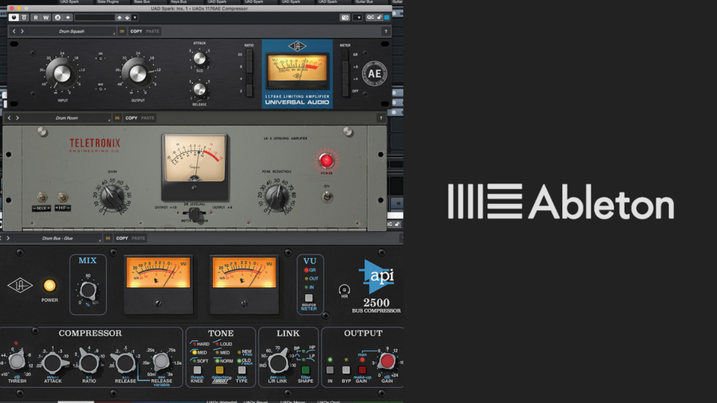
Task: Click the API 2500 RATIO knob
Action: tap(88, 363)
